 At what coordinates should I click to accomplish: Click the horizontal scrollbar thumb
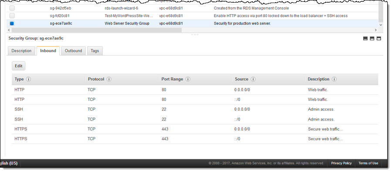tap(96, 30)
